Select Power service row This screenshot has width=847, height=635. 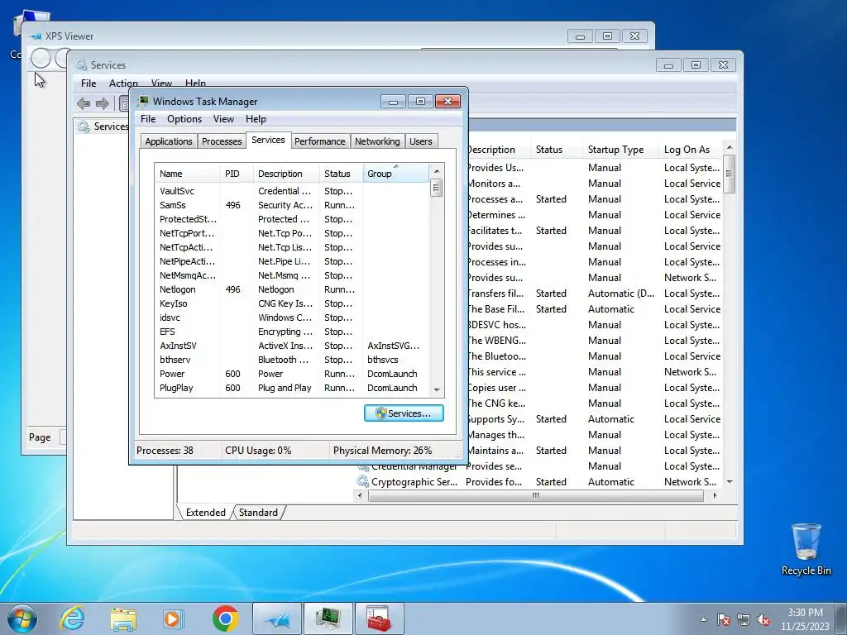(292, 374)
